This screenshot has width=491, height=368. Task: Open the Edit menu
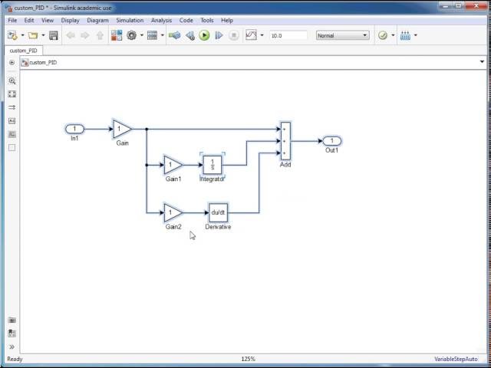(x=29, y=21)
